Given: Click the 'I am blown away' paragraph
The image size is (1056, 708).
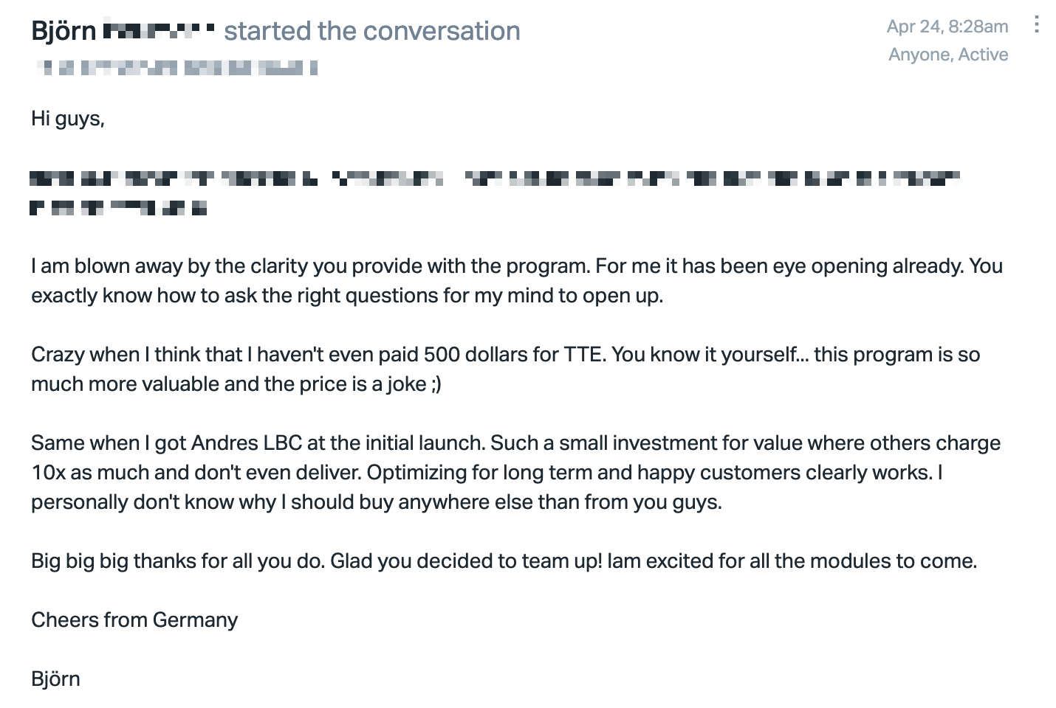Looking at the screenshot, I should click(x=517, y=281).
